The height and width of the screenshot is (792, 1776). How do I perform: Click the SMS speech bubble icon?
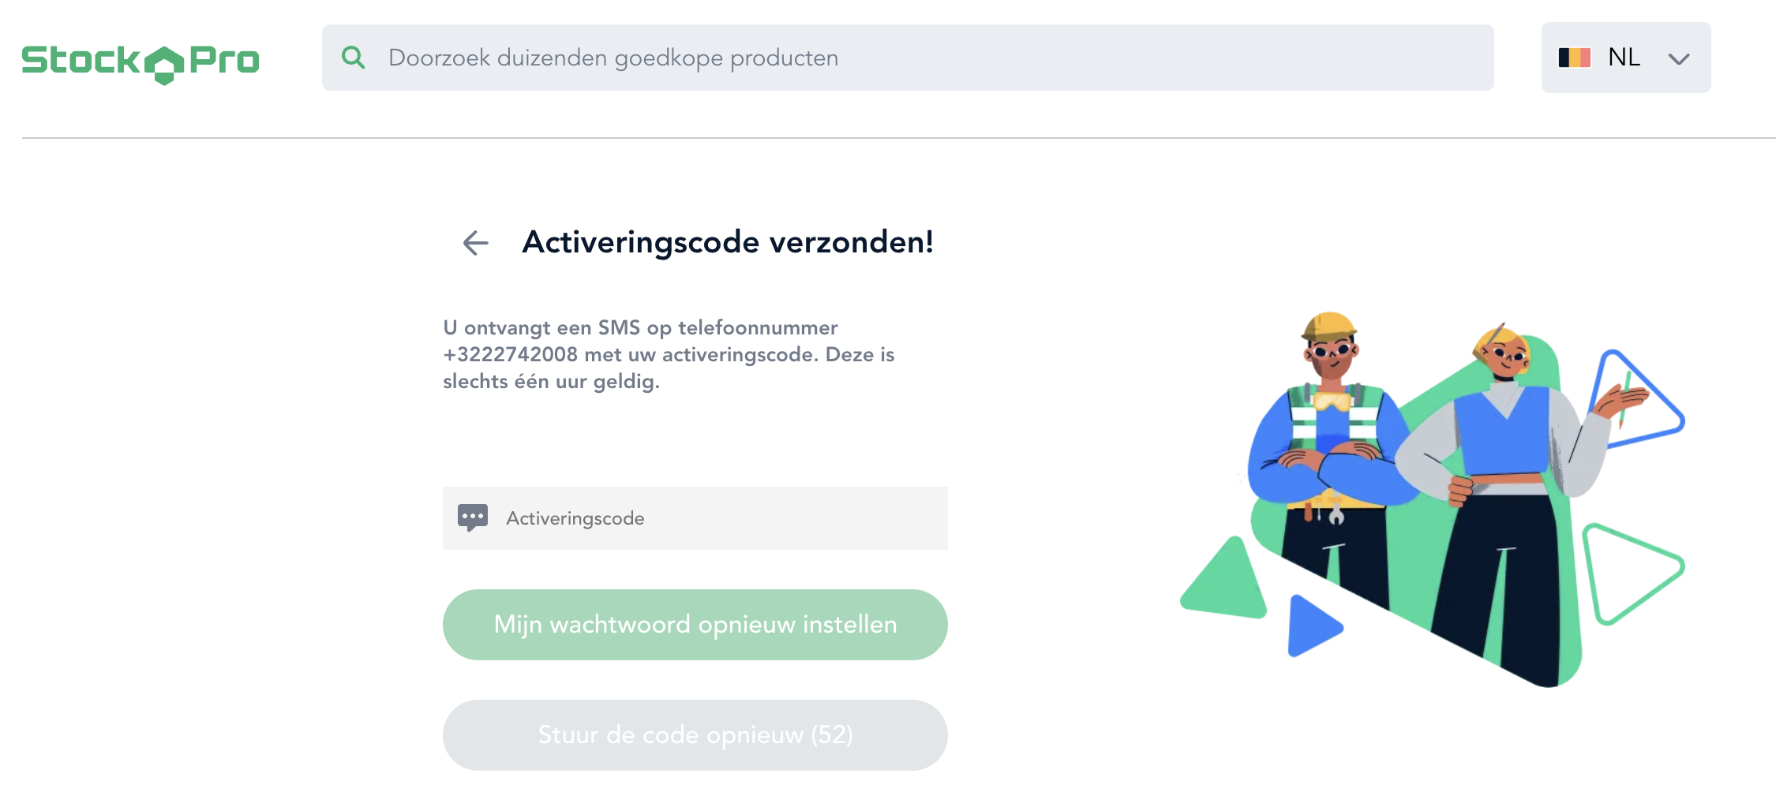(x=473, y=518)
